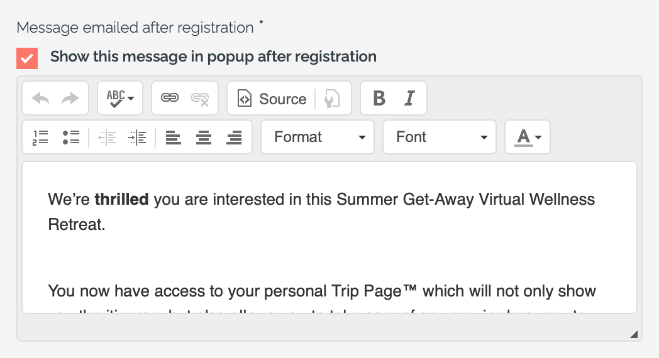The width and height of the screenshot is (659, 358).
Task: Center align the text
Action: tap(203, 138)
